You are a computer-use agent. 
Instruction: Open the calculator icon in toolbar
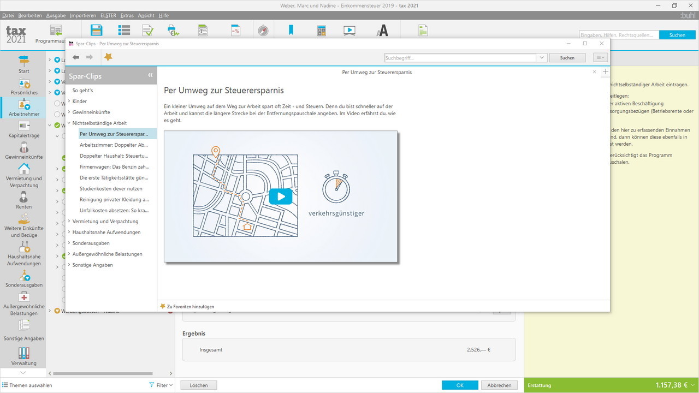click(x=322, y=31)
